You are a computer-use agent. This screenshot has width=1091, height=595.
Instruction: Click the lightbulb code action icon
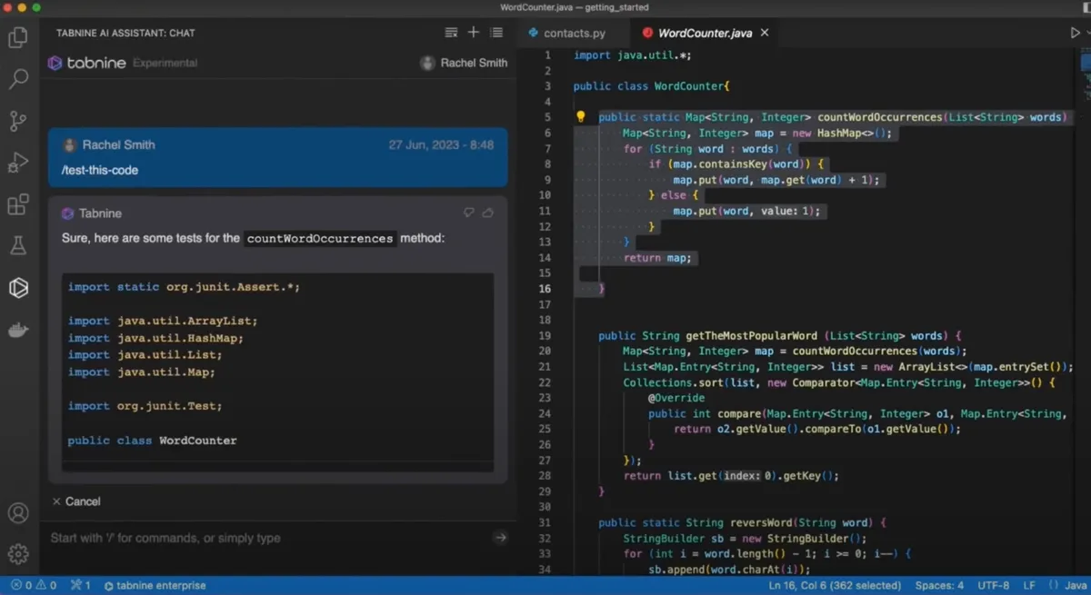coord(581,117)
